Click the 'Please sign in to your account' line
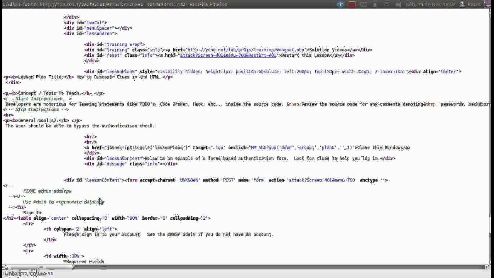Image resolution: width=494 pixels, height=278 pixels. pos(168,234)
